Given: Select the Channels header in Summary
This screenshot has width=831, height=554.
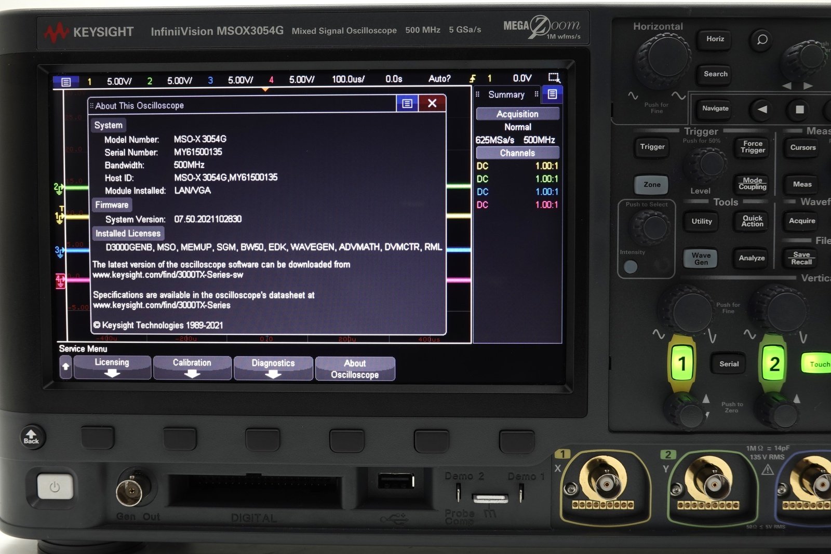Looking at the screenshot, I should coord(517,153).
